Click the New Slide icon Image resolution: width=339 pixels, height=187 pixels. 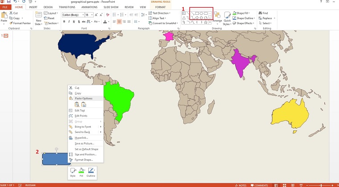tap(39, 16)
